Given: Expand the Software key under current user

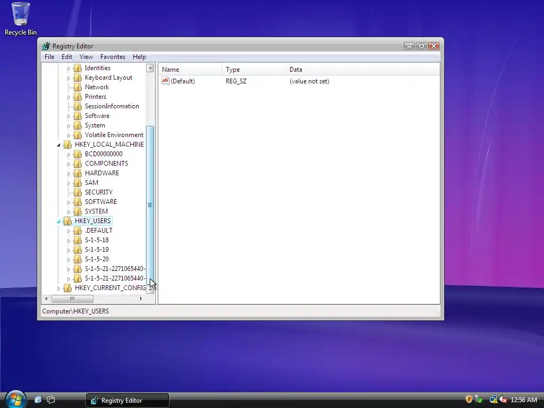Looking at the screenshot, I should (69, 116).
